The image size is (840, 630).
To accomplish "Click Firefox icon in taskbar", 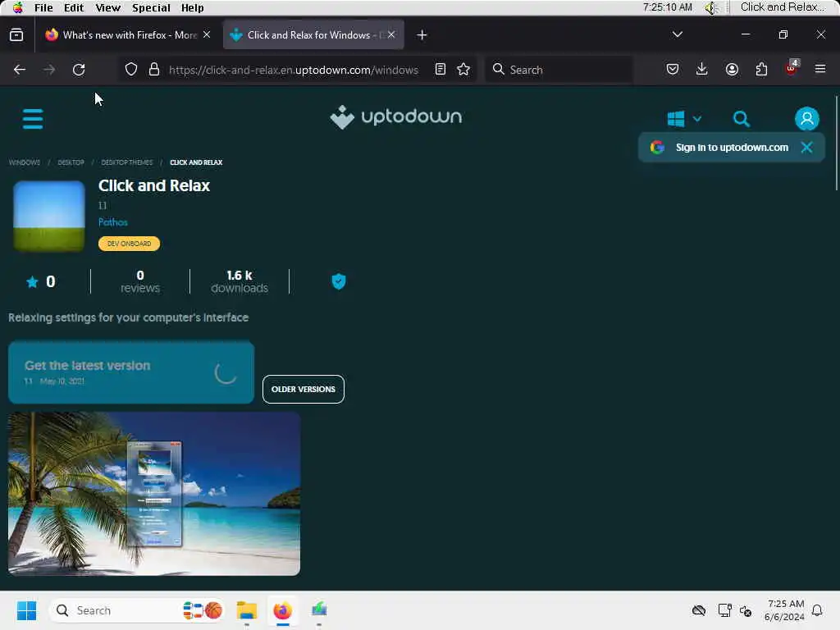I will coord(283,610).
